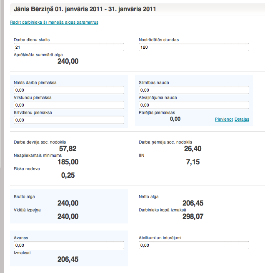Focus the Darba dienu skaits field

(x=69, y=47)
